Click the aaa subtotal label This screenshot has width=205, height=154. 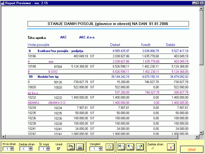[x=51, y=61]
